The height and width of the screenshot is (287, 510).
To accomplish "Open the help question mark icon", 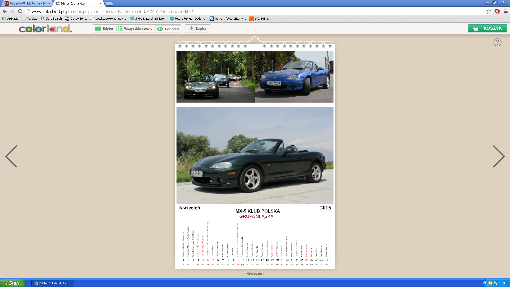I will [x=498, y=42].
